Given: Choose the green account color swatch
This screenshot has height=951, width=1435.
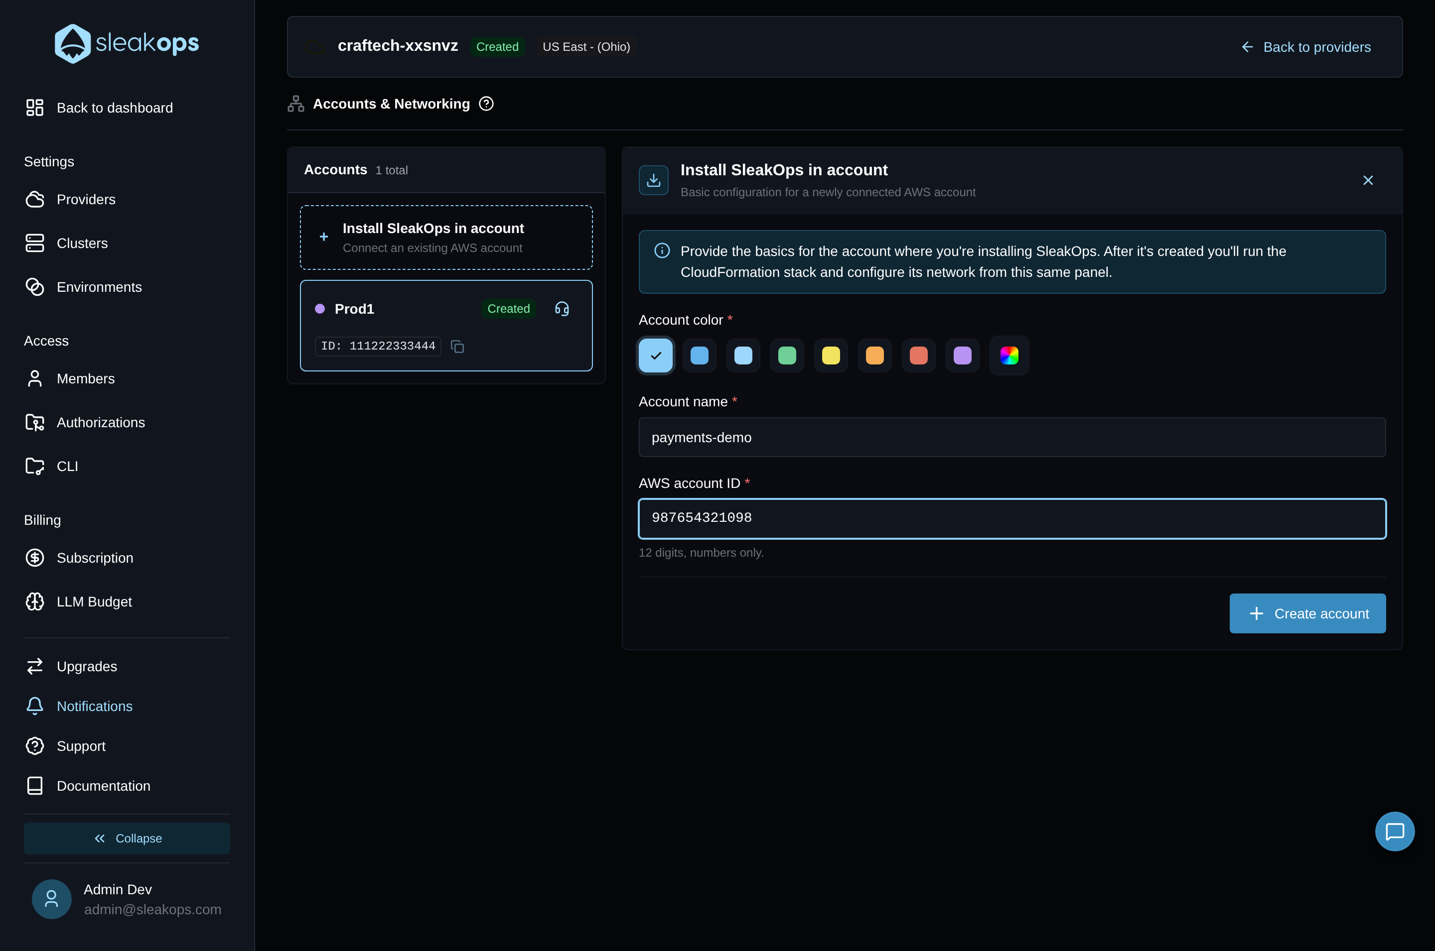Looking at the screenshot, I should (787, 356).
